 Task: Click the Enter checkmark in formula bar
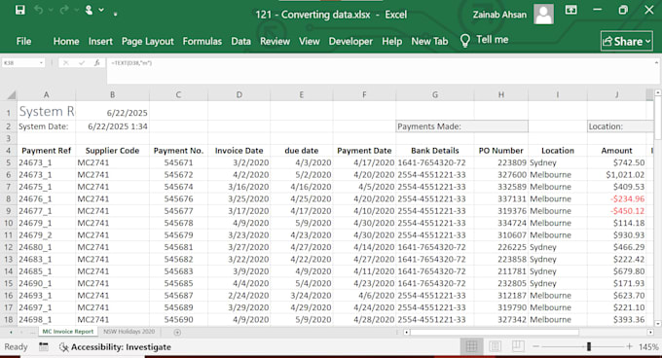coord(82,63)
